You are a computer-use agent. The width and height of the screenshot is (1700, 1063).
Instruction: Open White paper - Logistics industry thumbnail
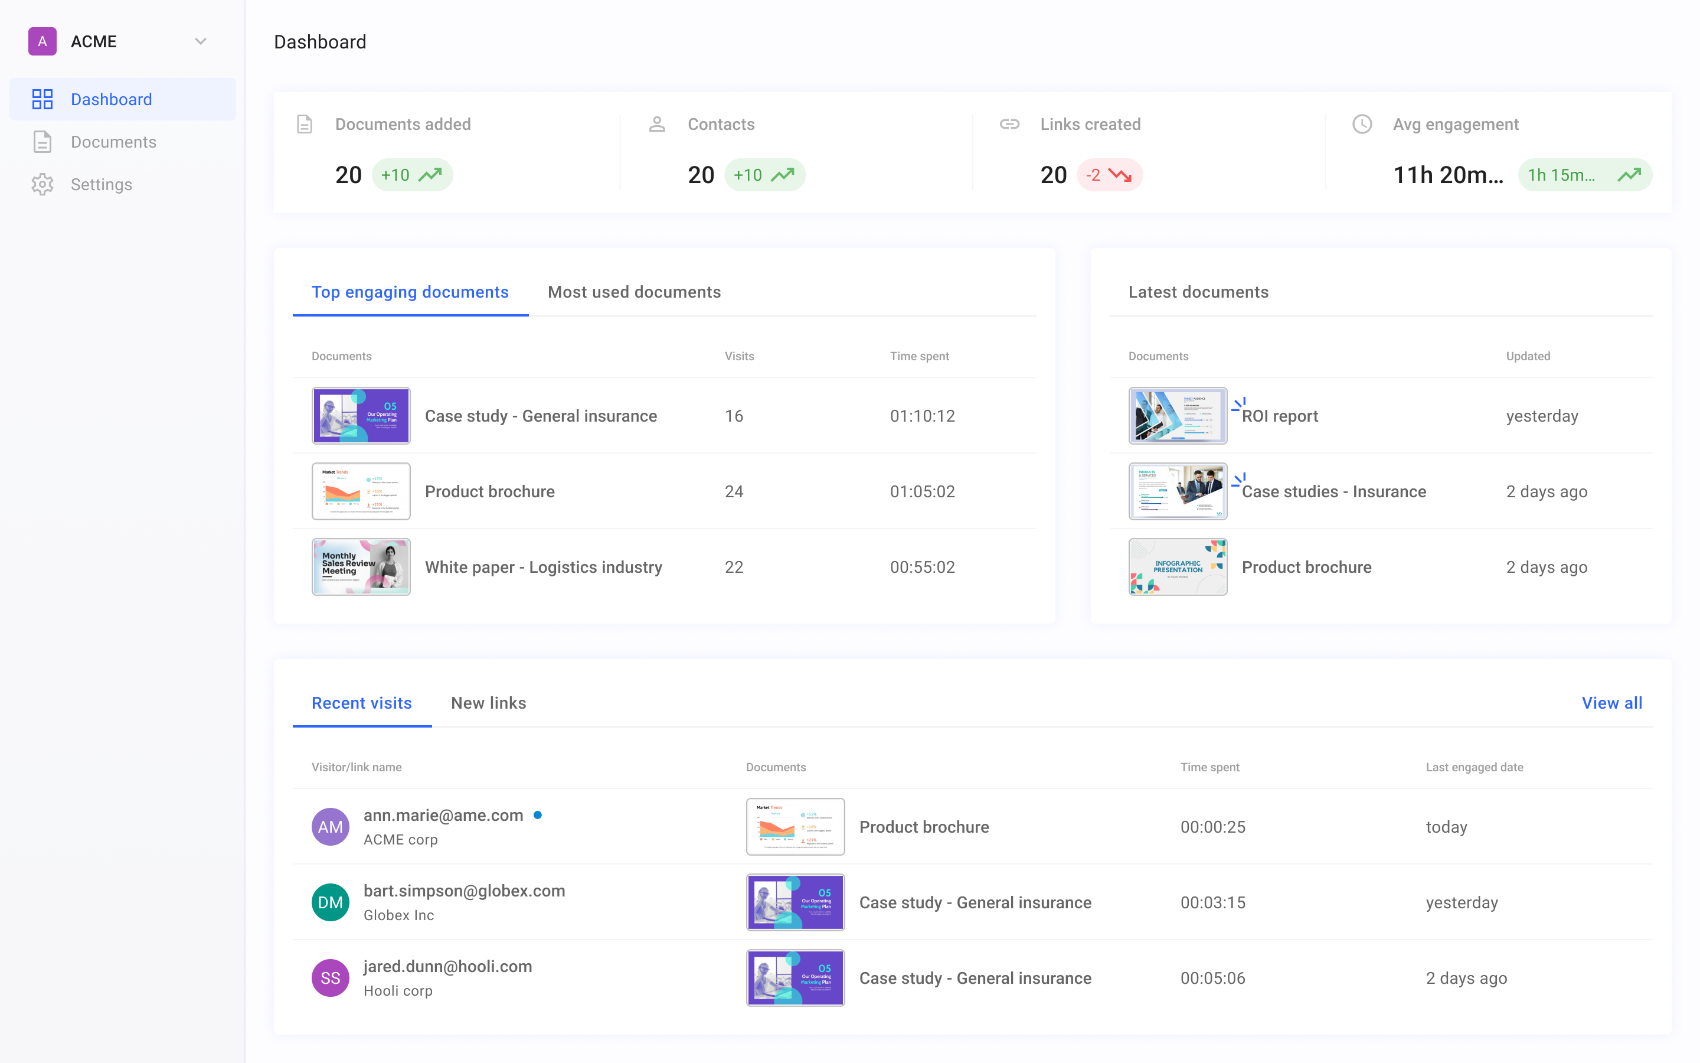pyautogui.click(x=361, y=567)
